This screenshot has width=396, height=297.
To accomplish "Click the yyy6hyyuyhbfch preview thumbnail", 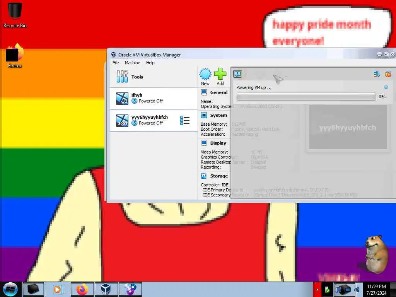I will (348, 127).
